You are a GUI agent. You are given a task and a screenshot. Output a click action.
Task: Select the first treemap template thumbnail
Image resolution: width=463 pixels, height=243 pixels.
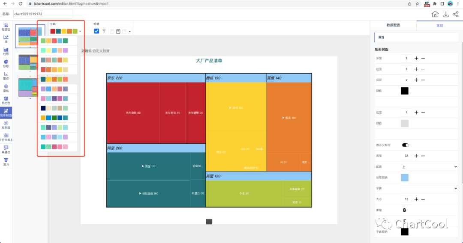pyautogui.click(x=30, y=36)
